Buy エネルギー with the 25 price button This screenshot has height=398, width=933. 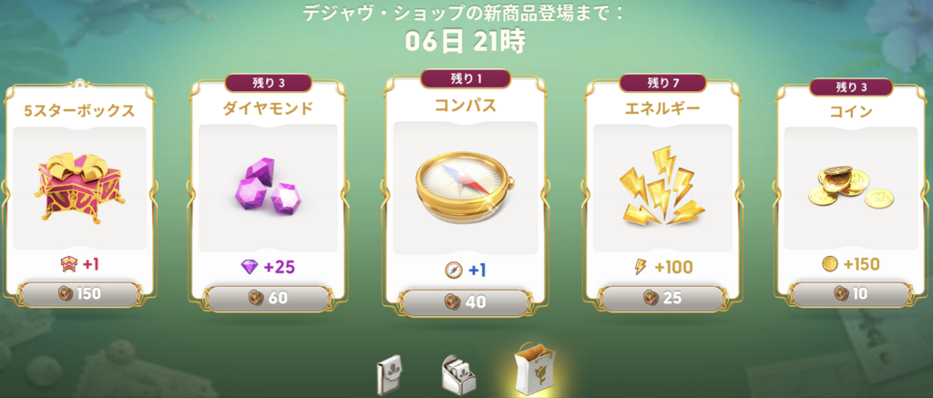pos(662,298)
